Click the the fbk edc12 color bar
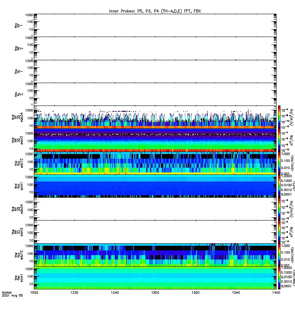Screen dimensions: 295x315 tap(279, 255)
